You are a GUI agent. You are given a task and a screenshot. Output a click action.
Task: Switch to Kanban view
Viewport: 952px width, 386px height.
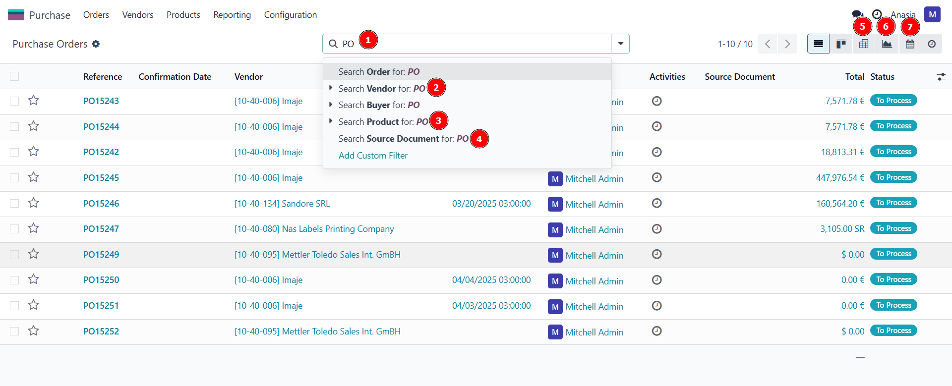pos(841,44)
